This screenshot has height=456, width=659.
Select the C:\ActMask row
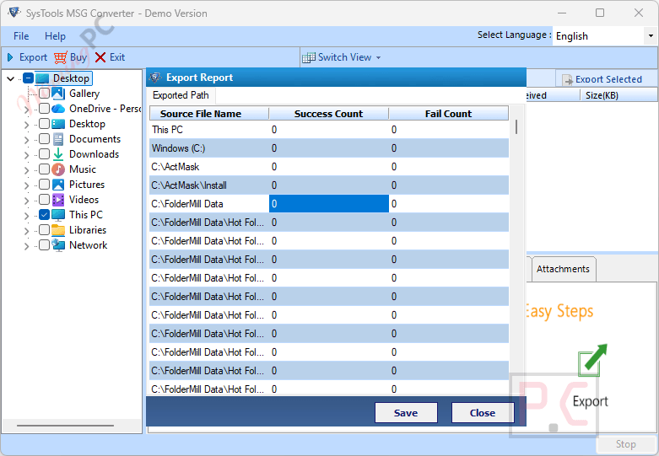329,167
